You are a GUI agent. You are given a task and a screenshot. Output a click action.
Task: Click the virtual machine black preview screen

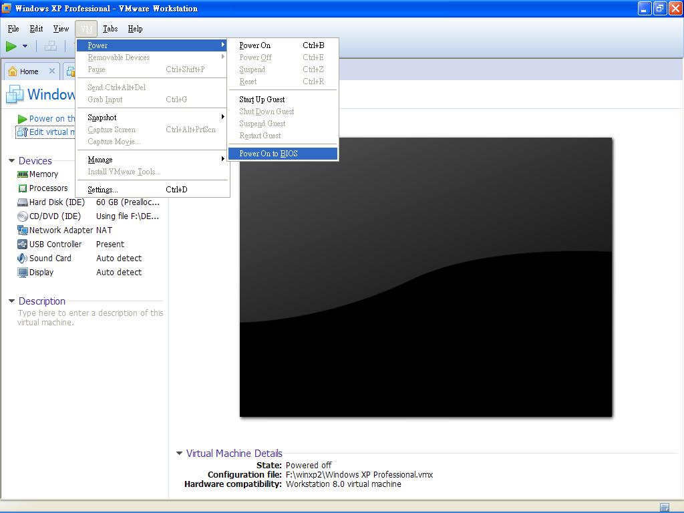coord(425,277)
